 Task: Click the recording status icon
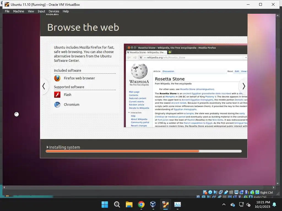click(x=242, y=192)
